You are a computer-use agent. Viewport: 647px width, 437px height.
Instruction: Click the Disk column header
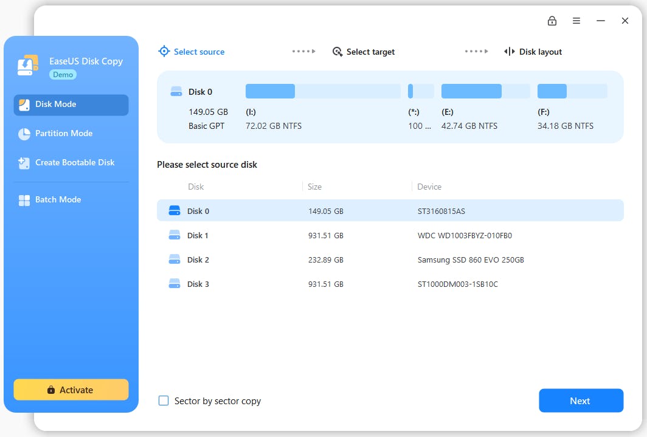(x=196, y=187)
